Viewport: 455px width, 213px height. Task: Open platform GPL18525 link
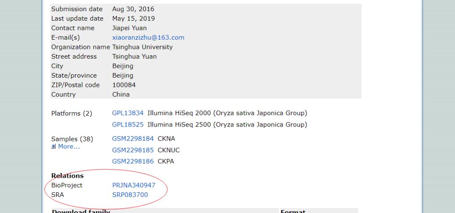pos(128,124)
